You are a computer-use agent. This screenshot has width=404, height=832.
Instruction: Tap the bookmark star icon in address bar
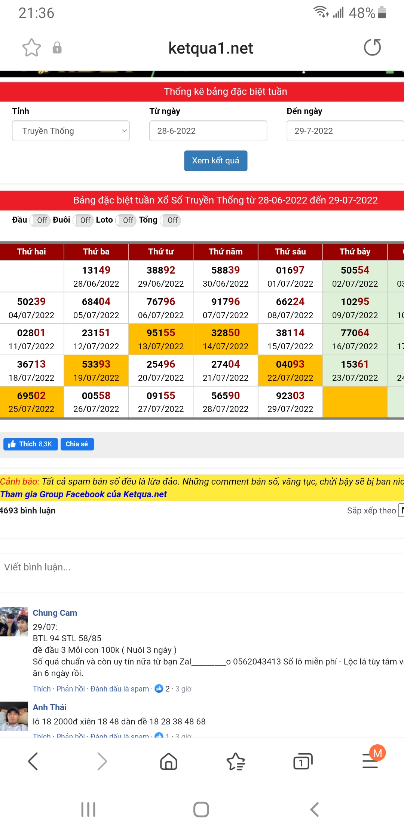(31, 48)
